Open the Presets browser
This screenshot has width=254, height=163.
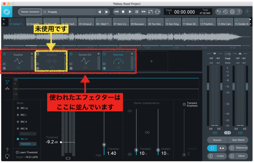click(x=50, y=12)
